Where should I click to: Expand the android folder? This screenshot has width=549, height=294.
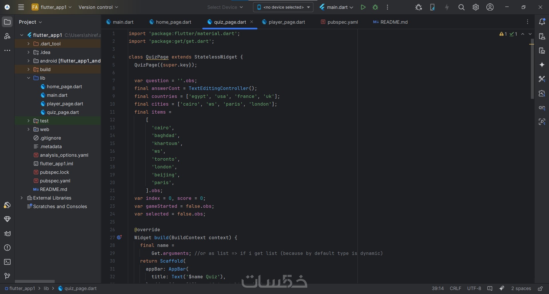point(28,61)
